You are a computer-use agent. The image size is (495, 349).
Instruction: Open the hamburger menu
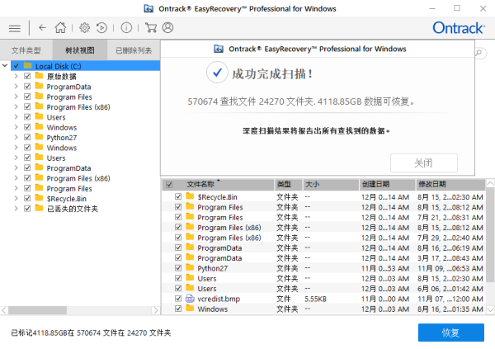tap(15, 28)
